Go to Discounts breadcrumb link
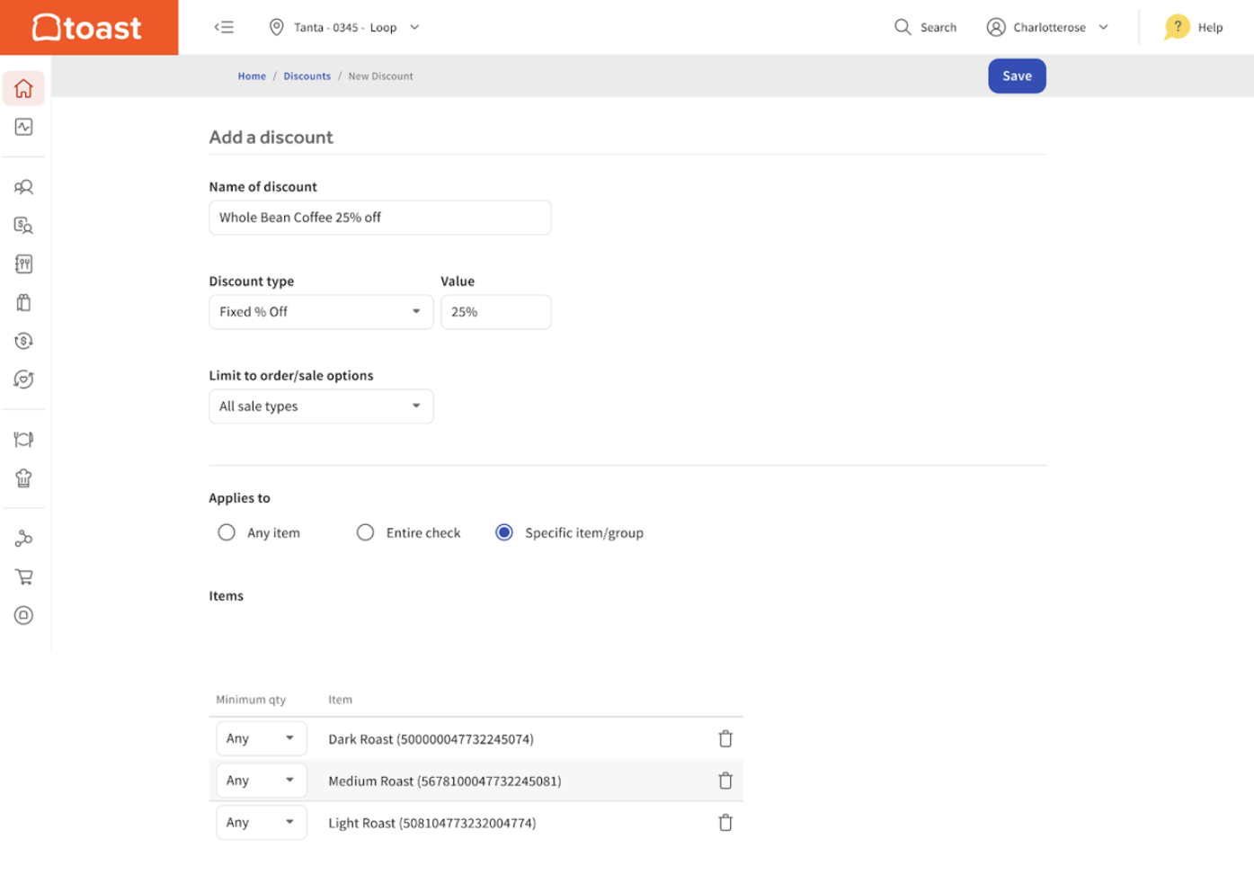Image resolution: width=1254 pixels, height=884 pixels. tap(307, 76)
